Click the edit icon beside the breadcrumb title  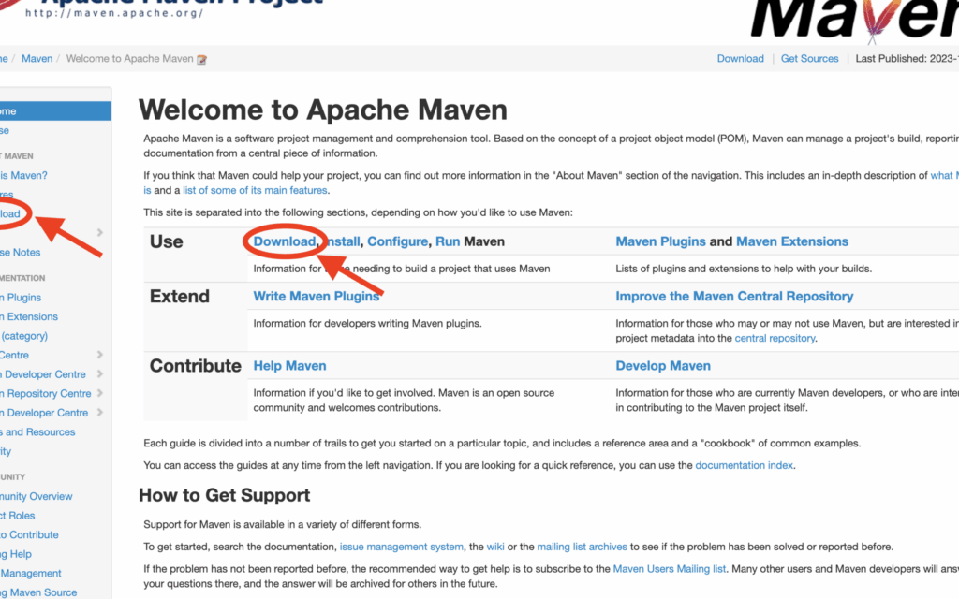click(x=201, y=59)
